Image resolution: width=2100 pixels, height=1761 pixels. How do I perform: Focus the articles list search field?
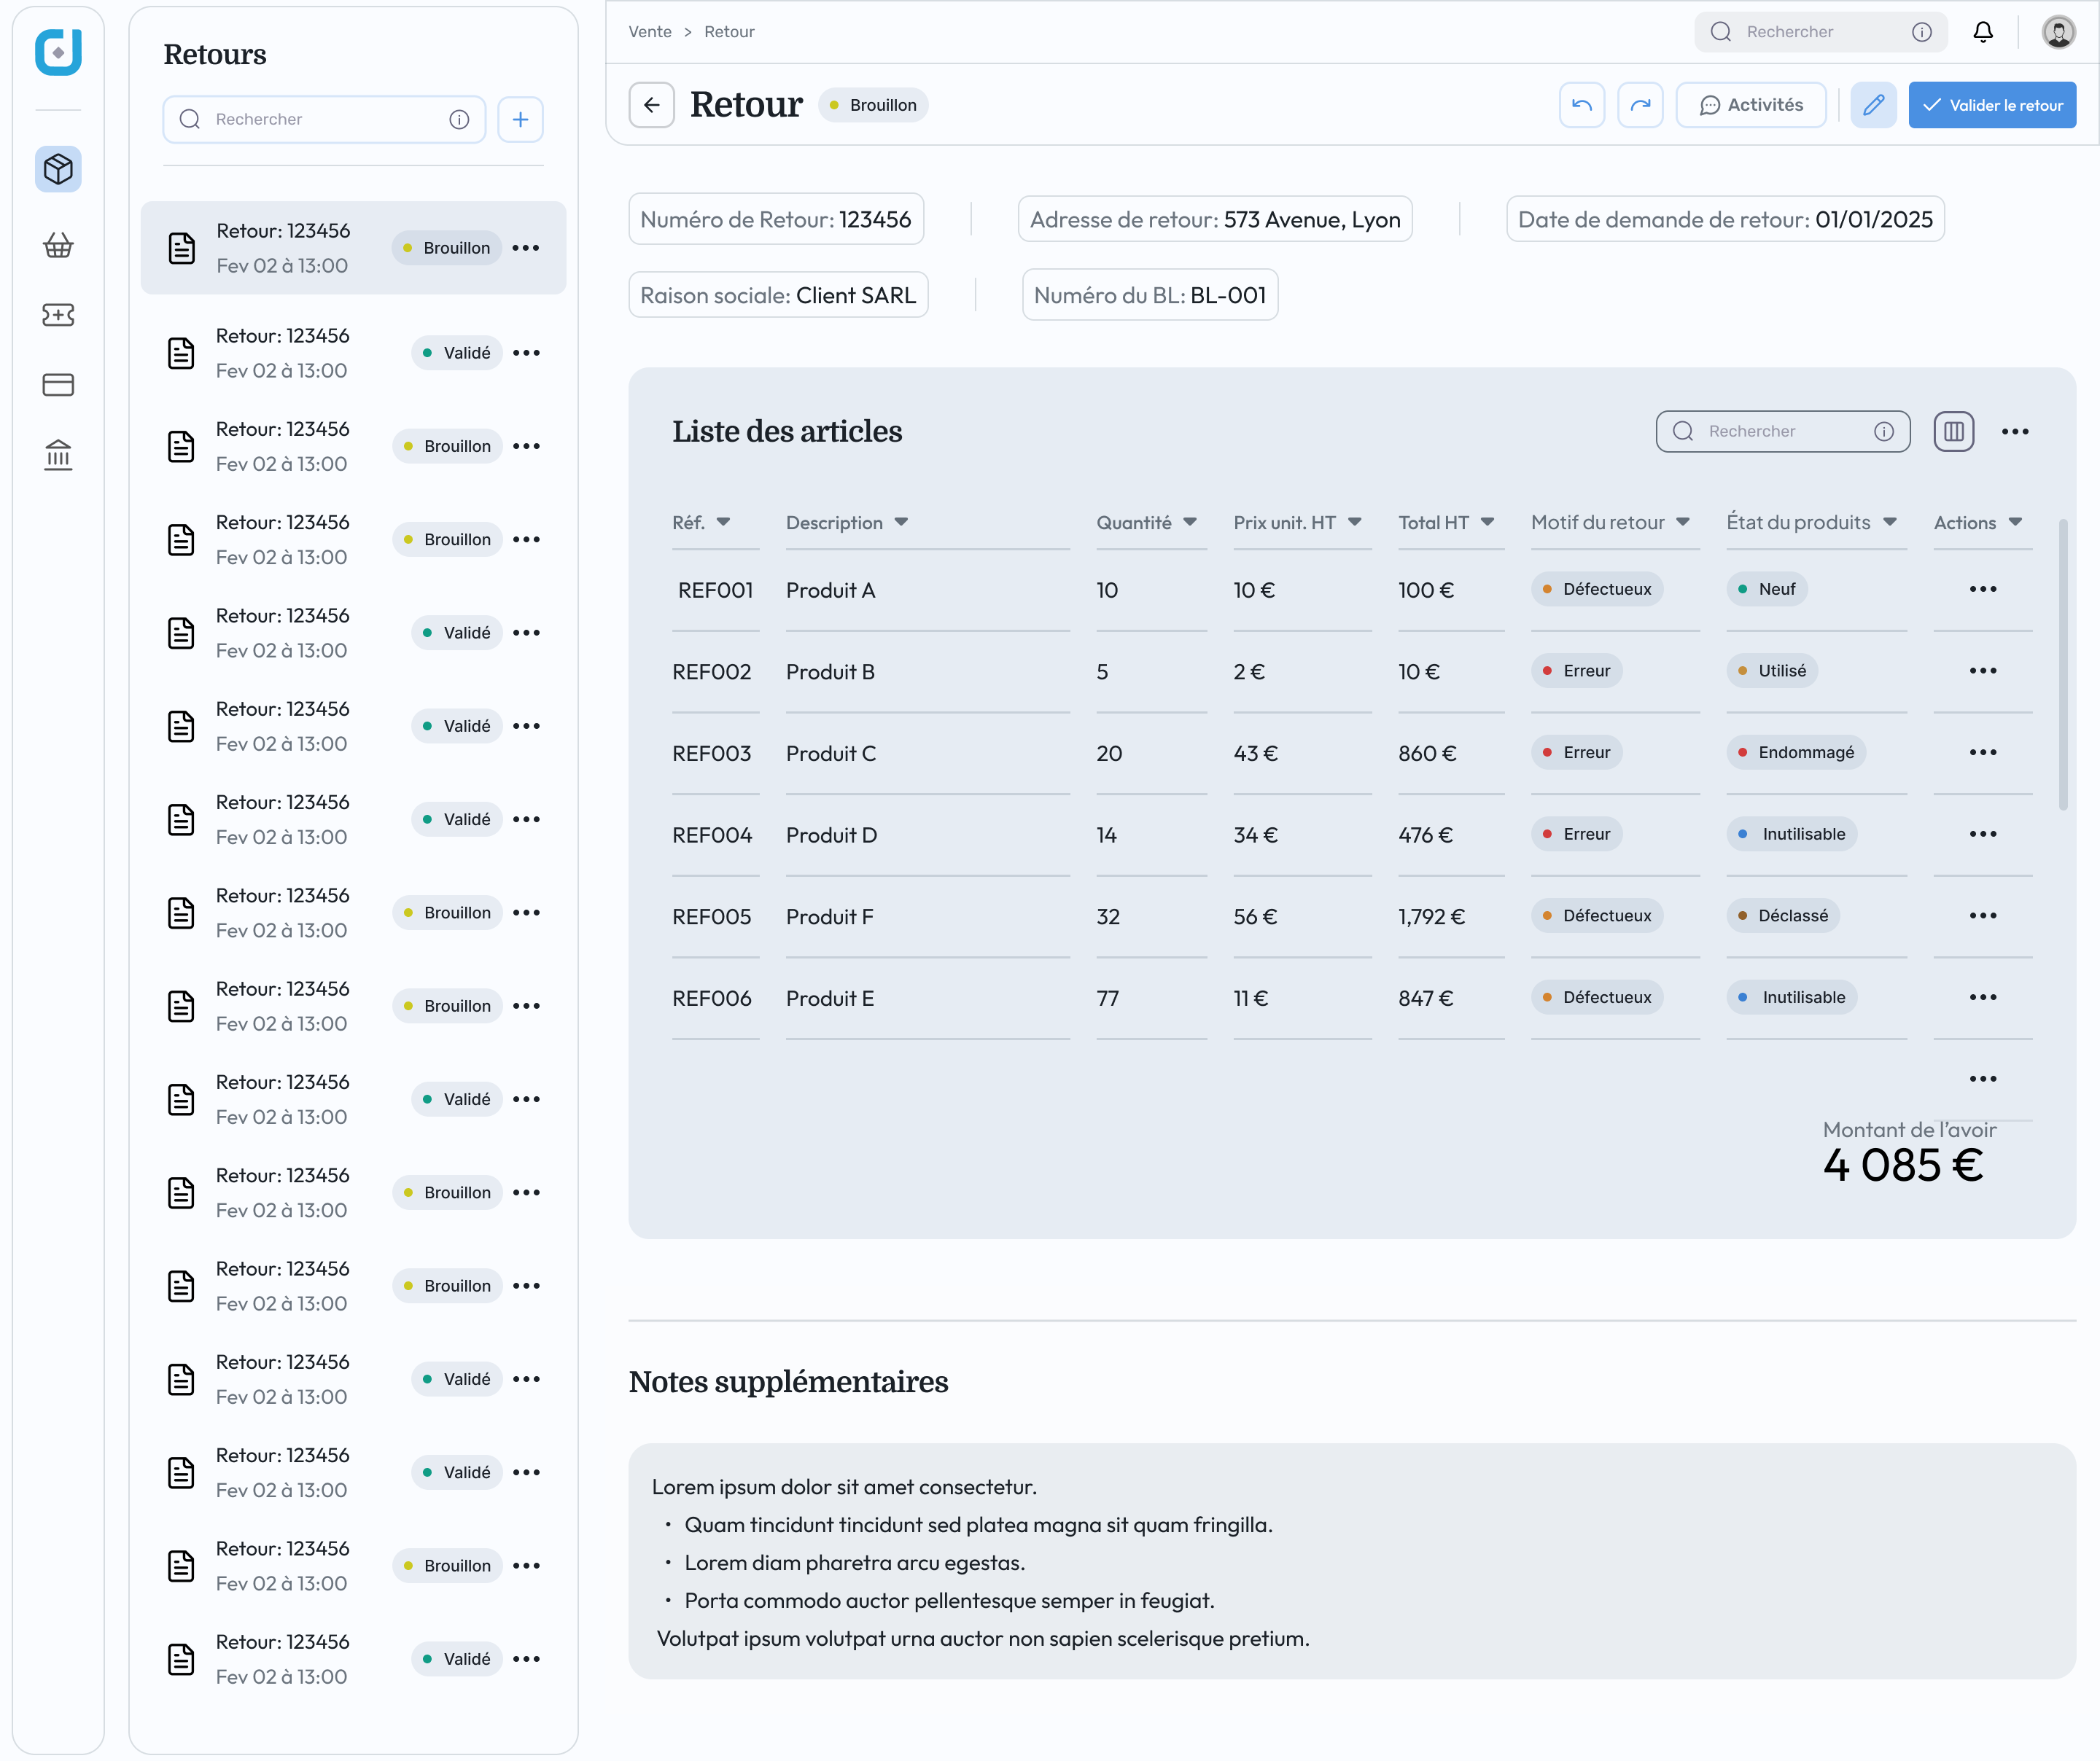click(1783, 431)
